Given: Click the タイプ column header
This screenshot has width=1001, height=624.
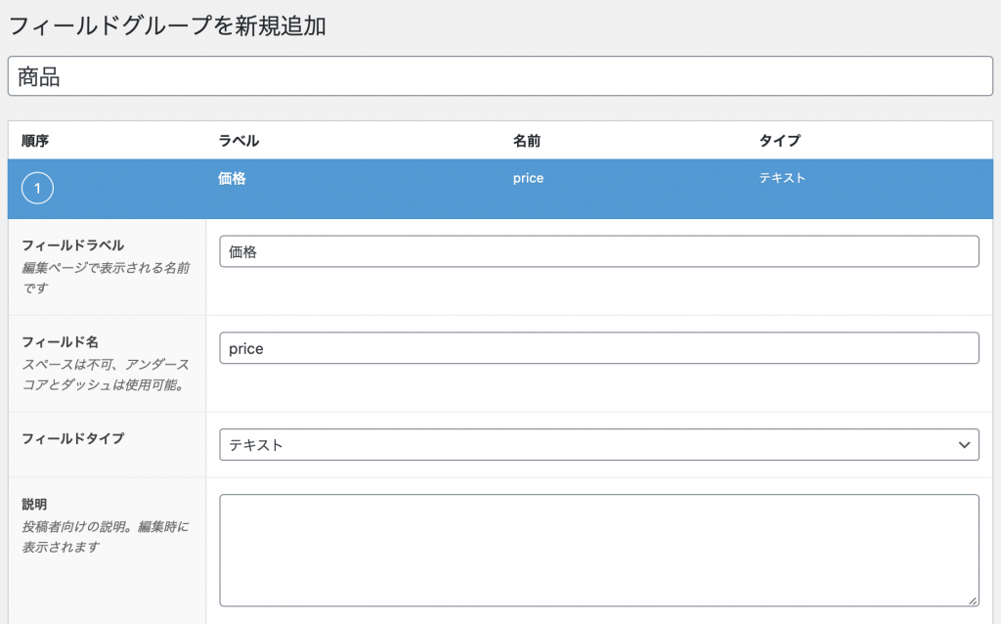Looking at the screenshot, I should (x=779, y=141).
